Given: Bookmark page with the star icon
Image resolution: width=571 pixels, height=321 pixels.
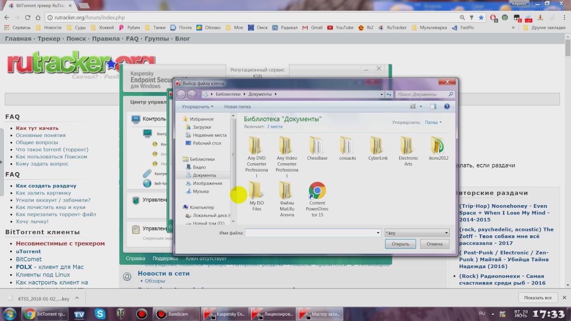Looking at the screenshot, I should tap(481, 17).
